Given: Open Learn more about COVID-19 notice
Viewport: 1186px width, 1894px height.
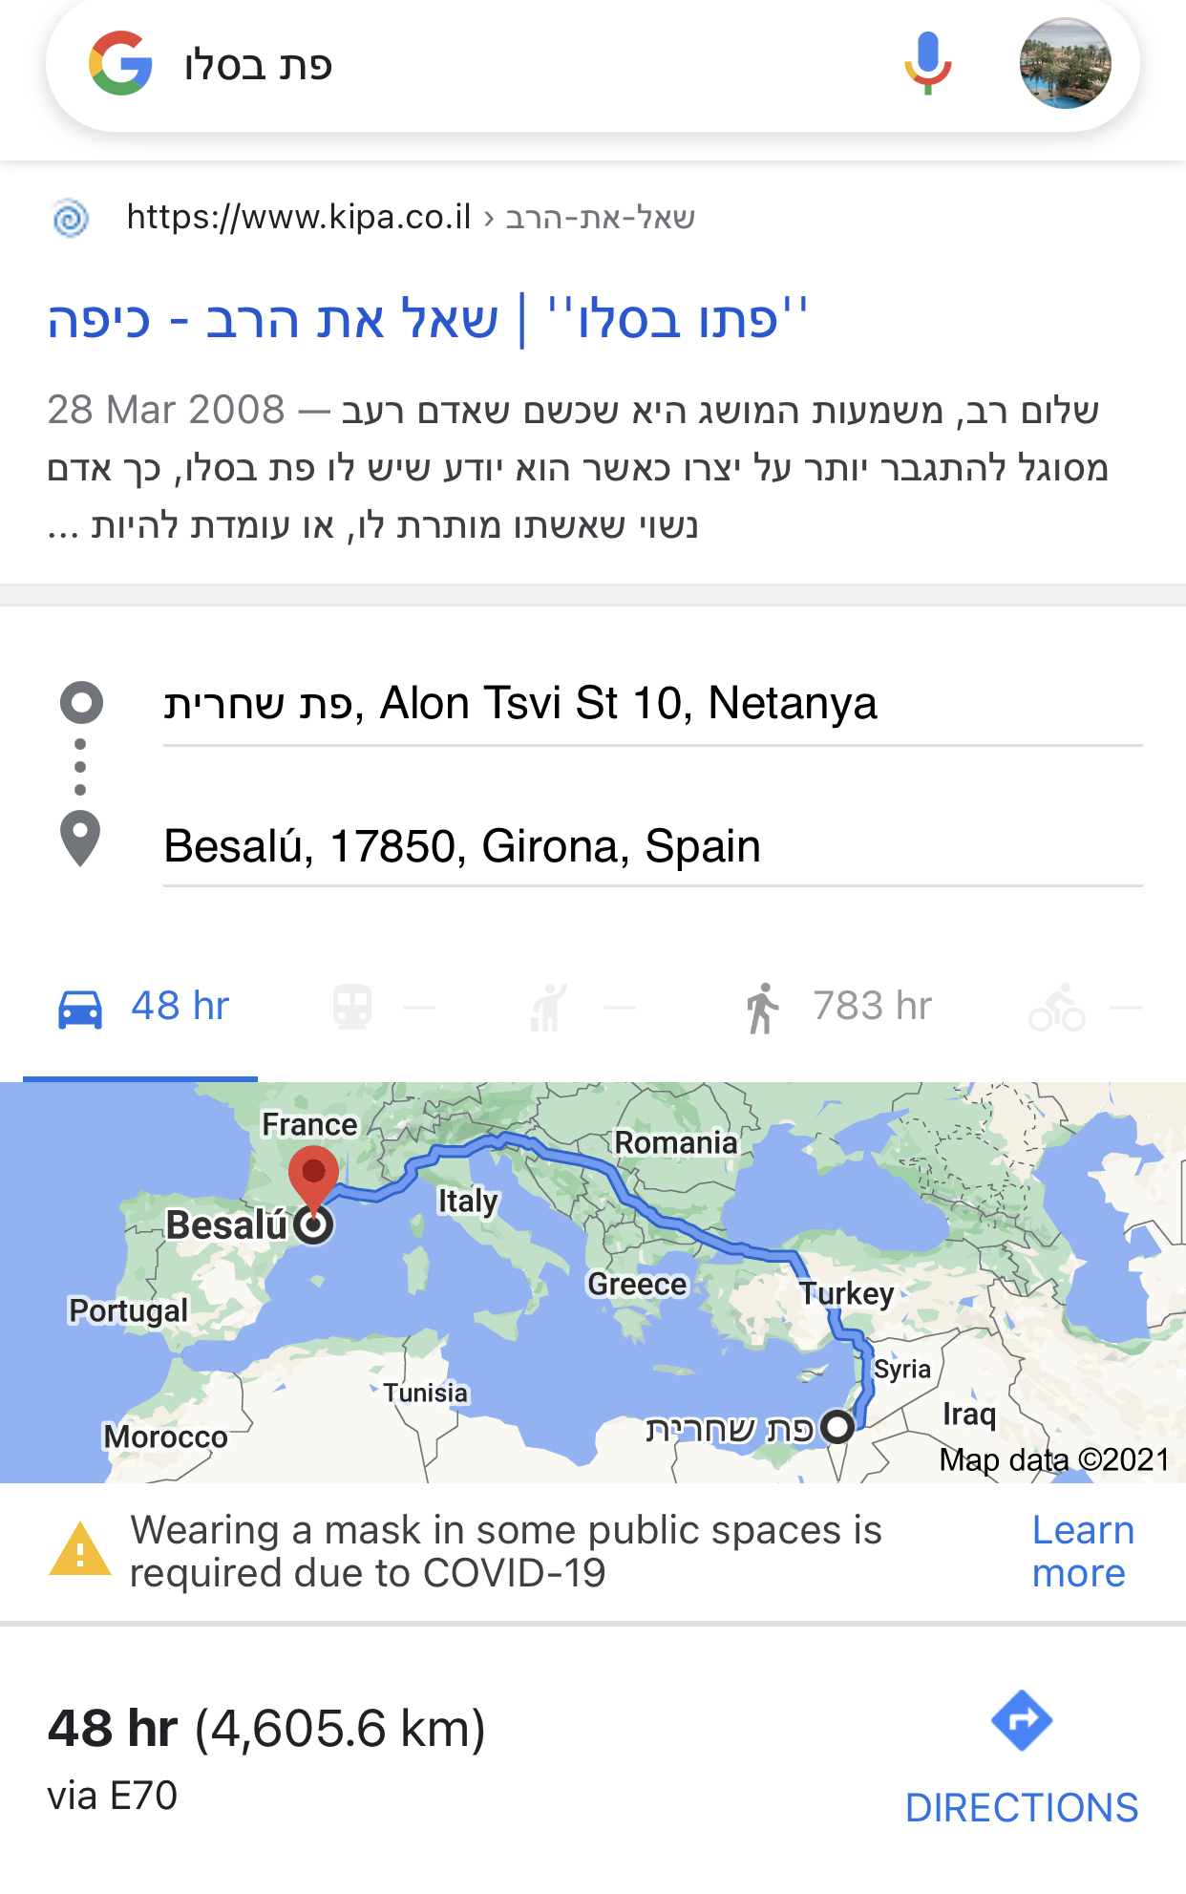Looking at the screenshot, I should tap(1082, 1551).
